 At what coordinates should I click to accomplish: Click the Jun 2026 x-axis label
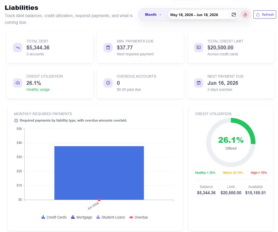tap(93, 206)
